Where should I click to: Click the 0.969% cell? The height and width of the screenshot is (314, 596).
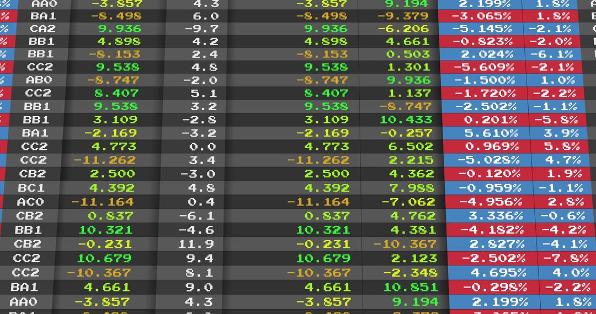click(487, 147)
